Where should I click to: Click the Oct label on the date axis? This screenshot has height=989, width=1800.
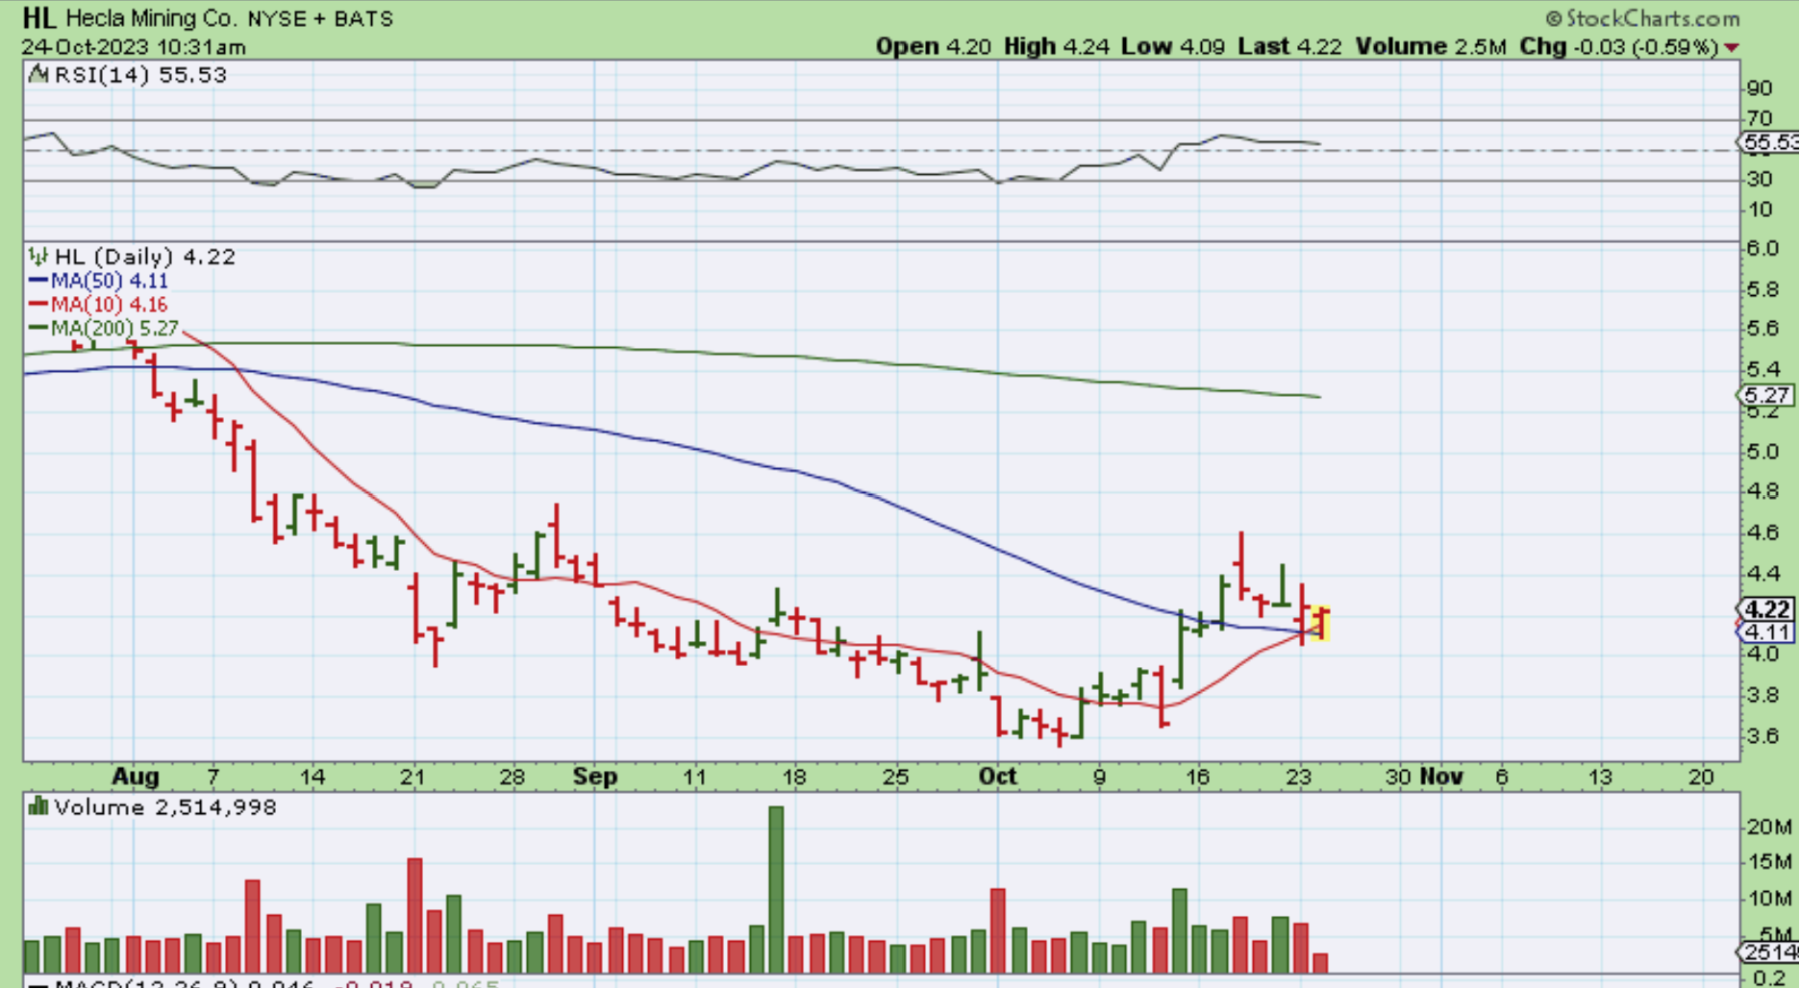[x=997, y=777]
